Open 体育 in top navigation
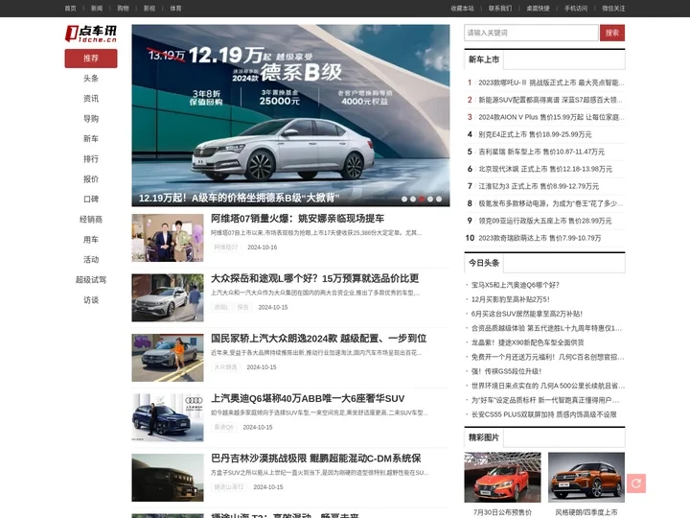Viewport: 690px width, 518px height. click(175, 9)
